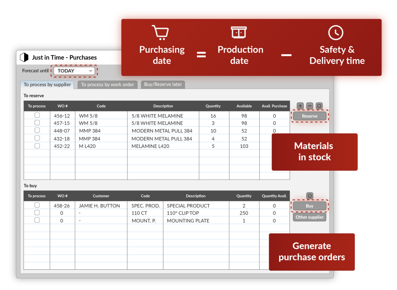Screen dimensions: 397x290
Task: Click the plus icon above Reserve button
Action: (300, 106)
